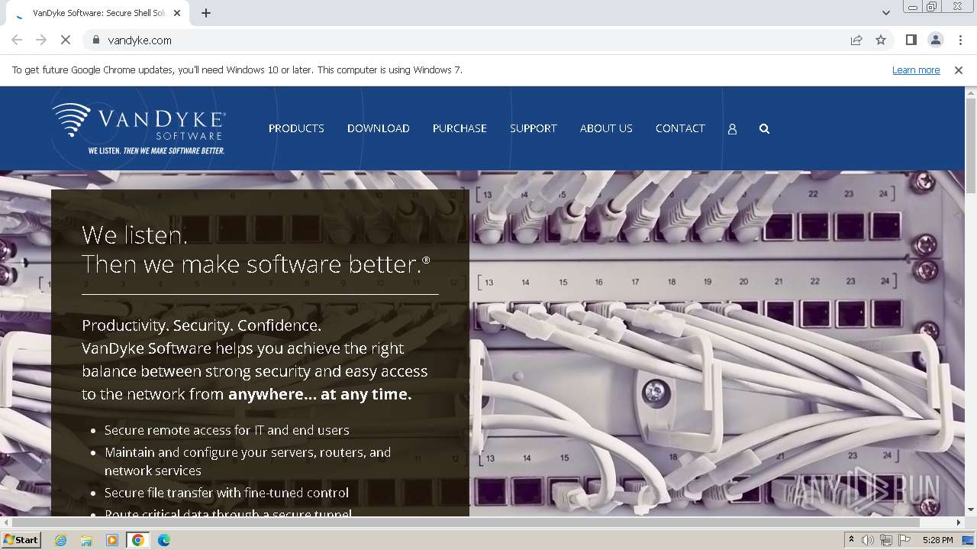Open Windows Explorer folder in taskbar
The image size is (977, 550).
pos(86,540)
